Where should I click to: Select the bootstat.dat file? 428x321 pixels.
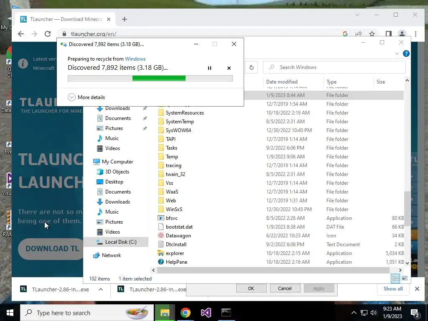pyautogui.click(x=179, y=227)
